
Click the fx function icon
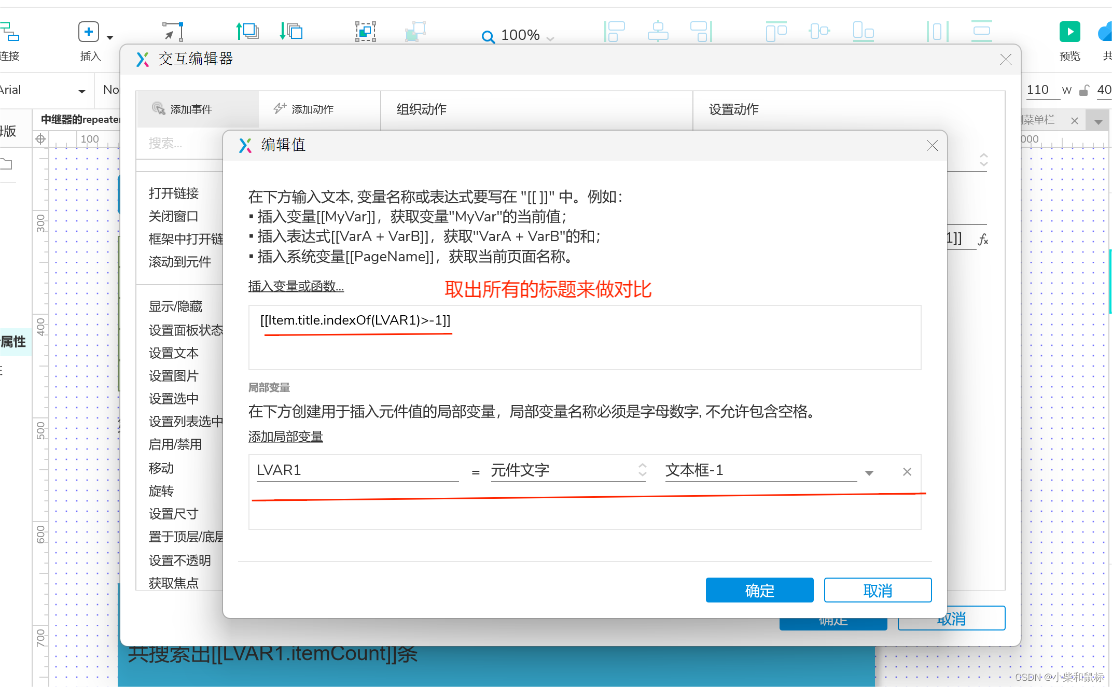click(983, 240)
